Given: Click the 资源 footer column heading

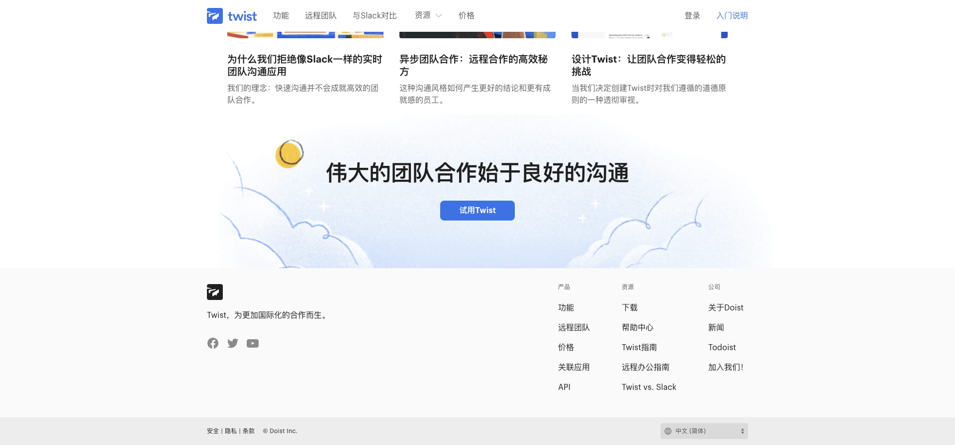Looking at the screenshot, I should 628,287.
